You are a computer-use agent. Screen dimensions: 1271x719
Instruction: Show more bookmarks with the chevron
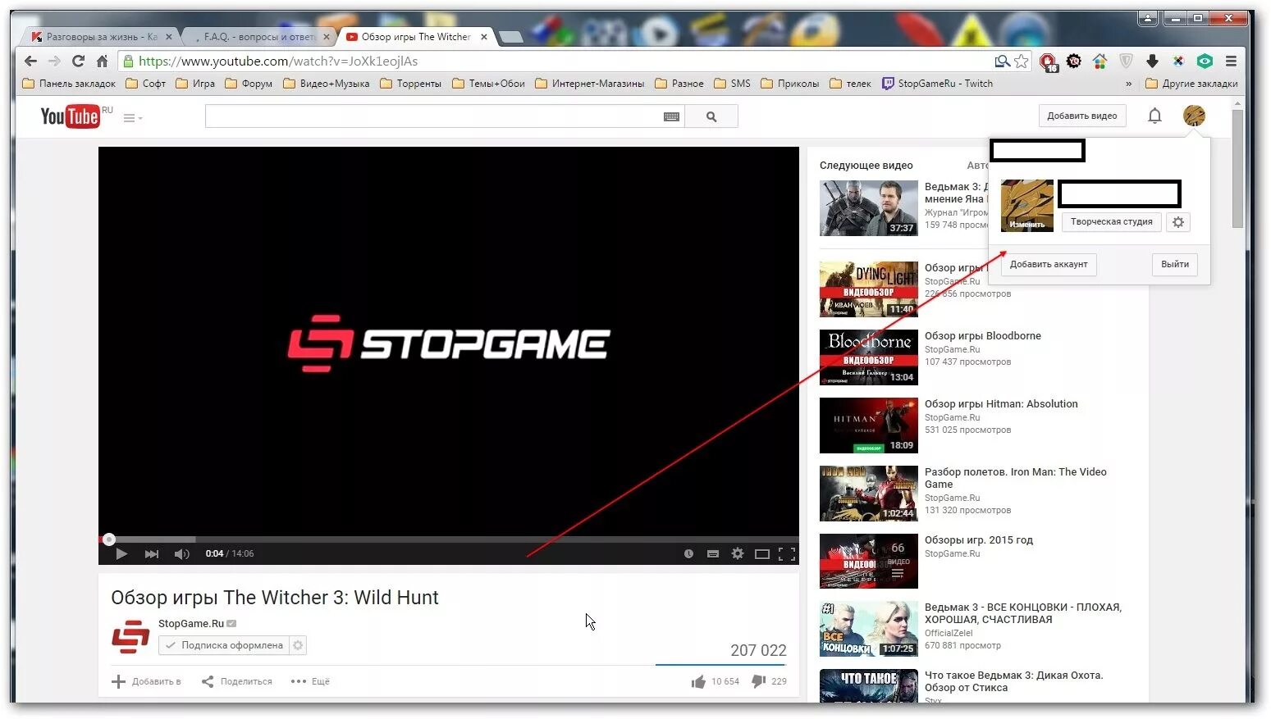tap(1128, 84)
